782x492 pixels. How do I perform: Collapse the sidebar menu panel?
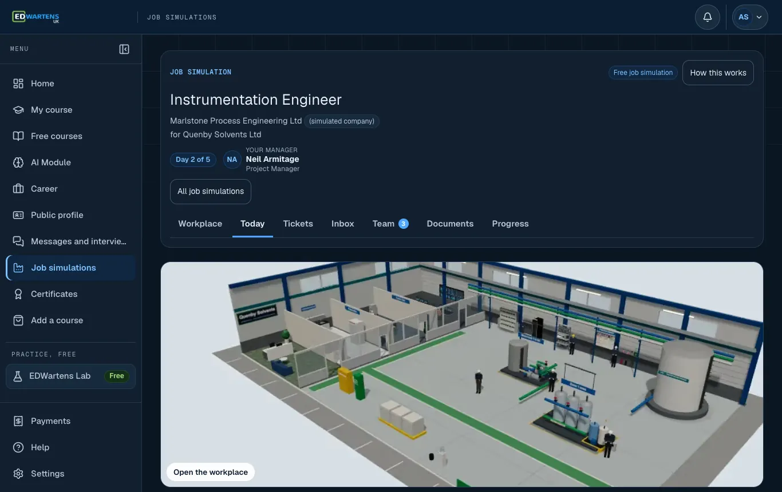[x=124, y=49]
